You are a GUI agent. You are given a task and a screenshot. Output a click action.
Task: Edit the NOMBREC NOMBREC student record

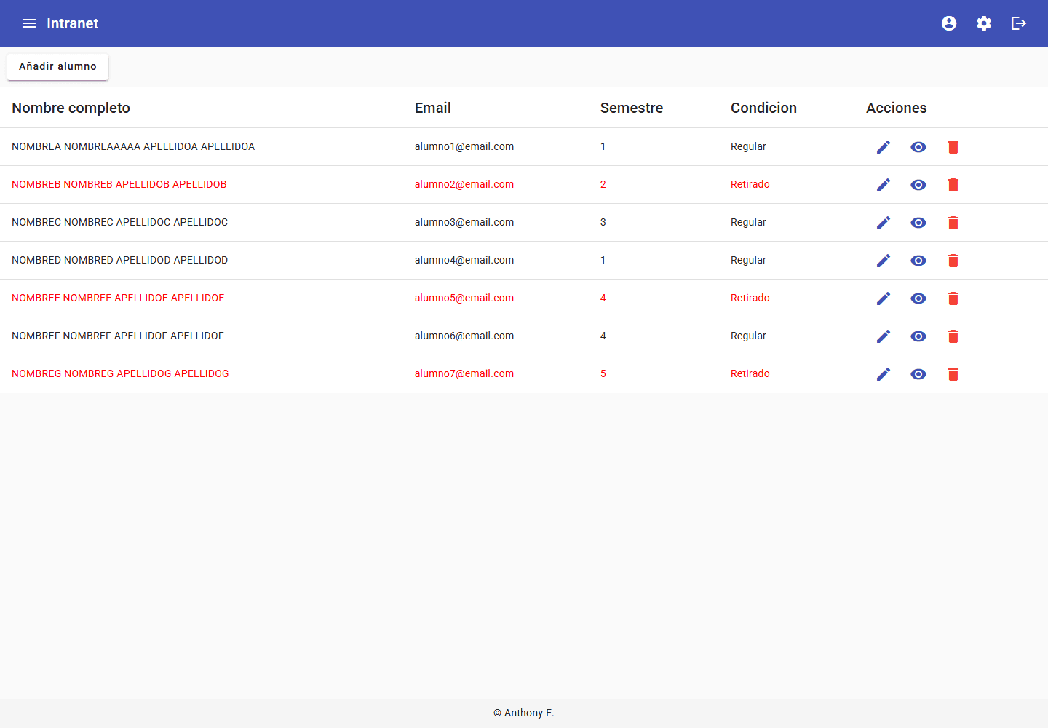click(x=884, y=223)
